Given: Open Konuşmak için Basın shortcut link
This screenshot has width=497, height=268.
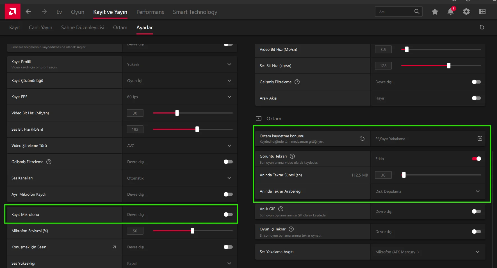Looking at the screenshot, I should pos(114,247).
